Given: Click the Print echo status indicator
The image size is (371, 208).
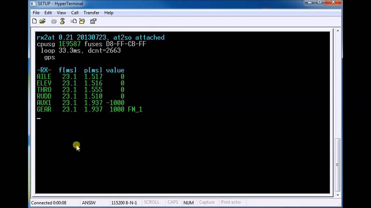Looking at the screenshot, I should [x=231, y=203].
